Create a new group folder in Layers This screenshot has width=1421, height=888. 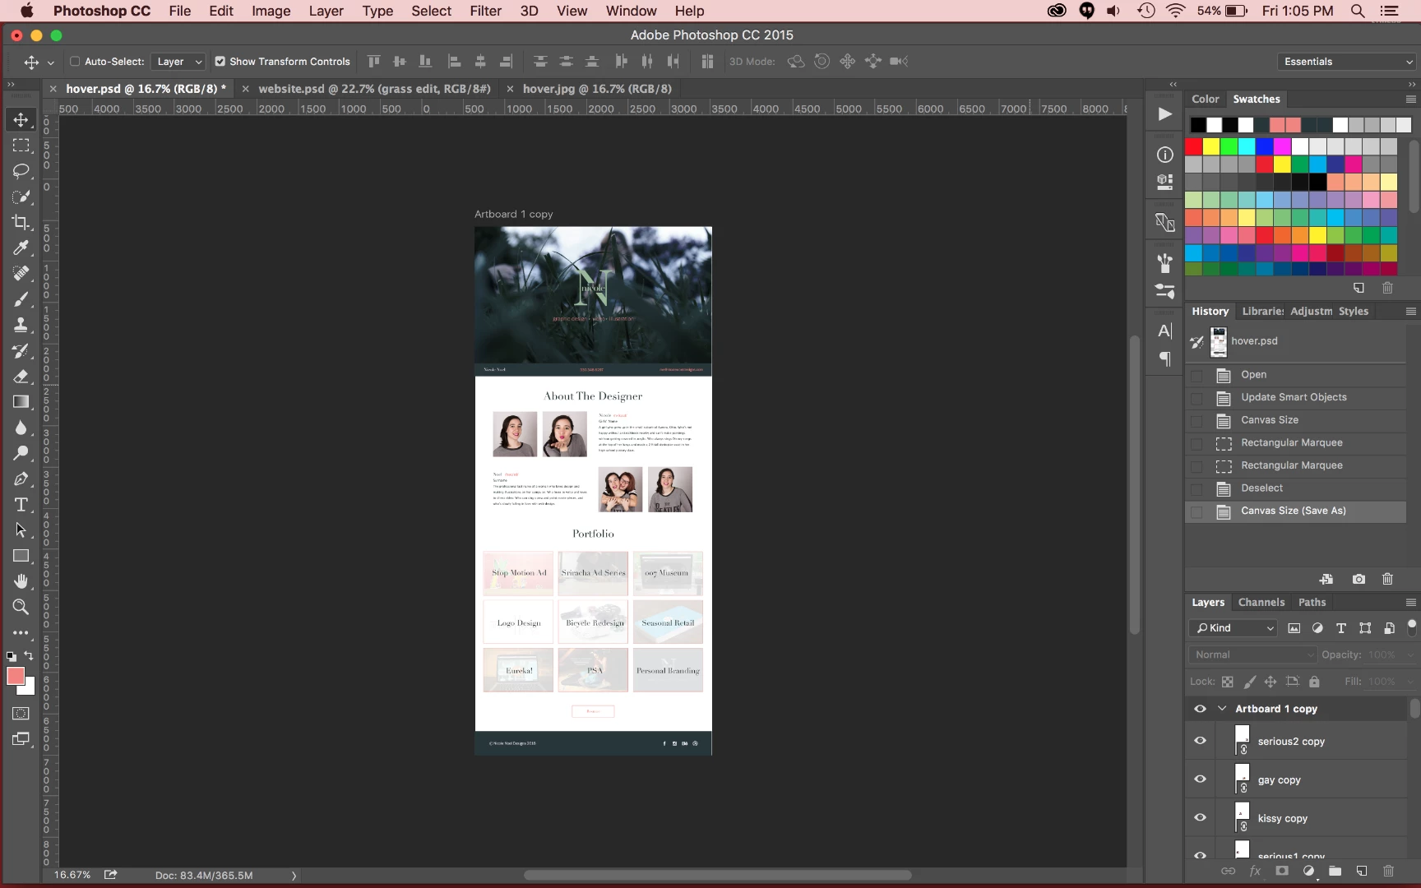point(1335,871)
